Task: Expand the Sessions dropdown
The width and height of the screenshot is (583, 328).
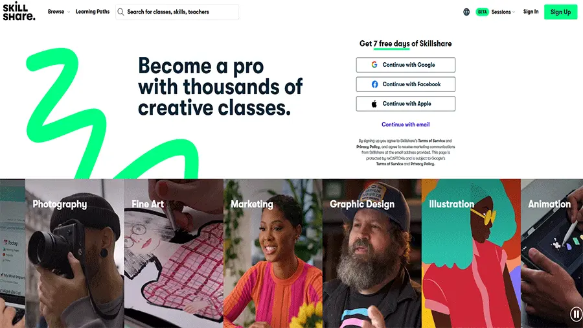Action: [x=503, y=12]
